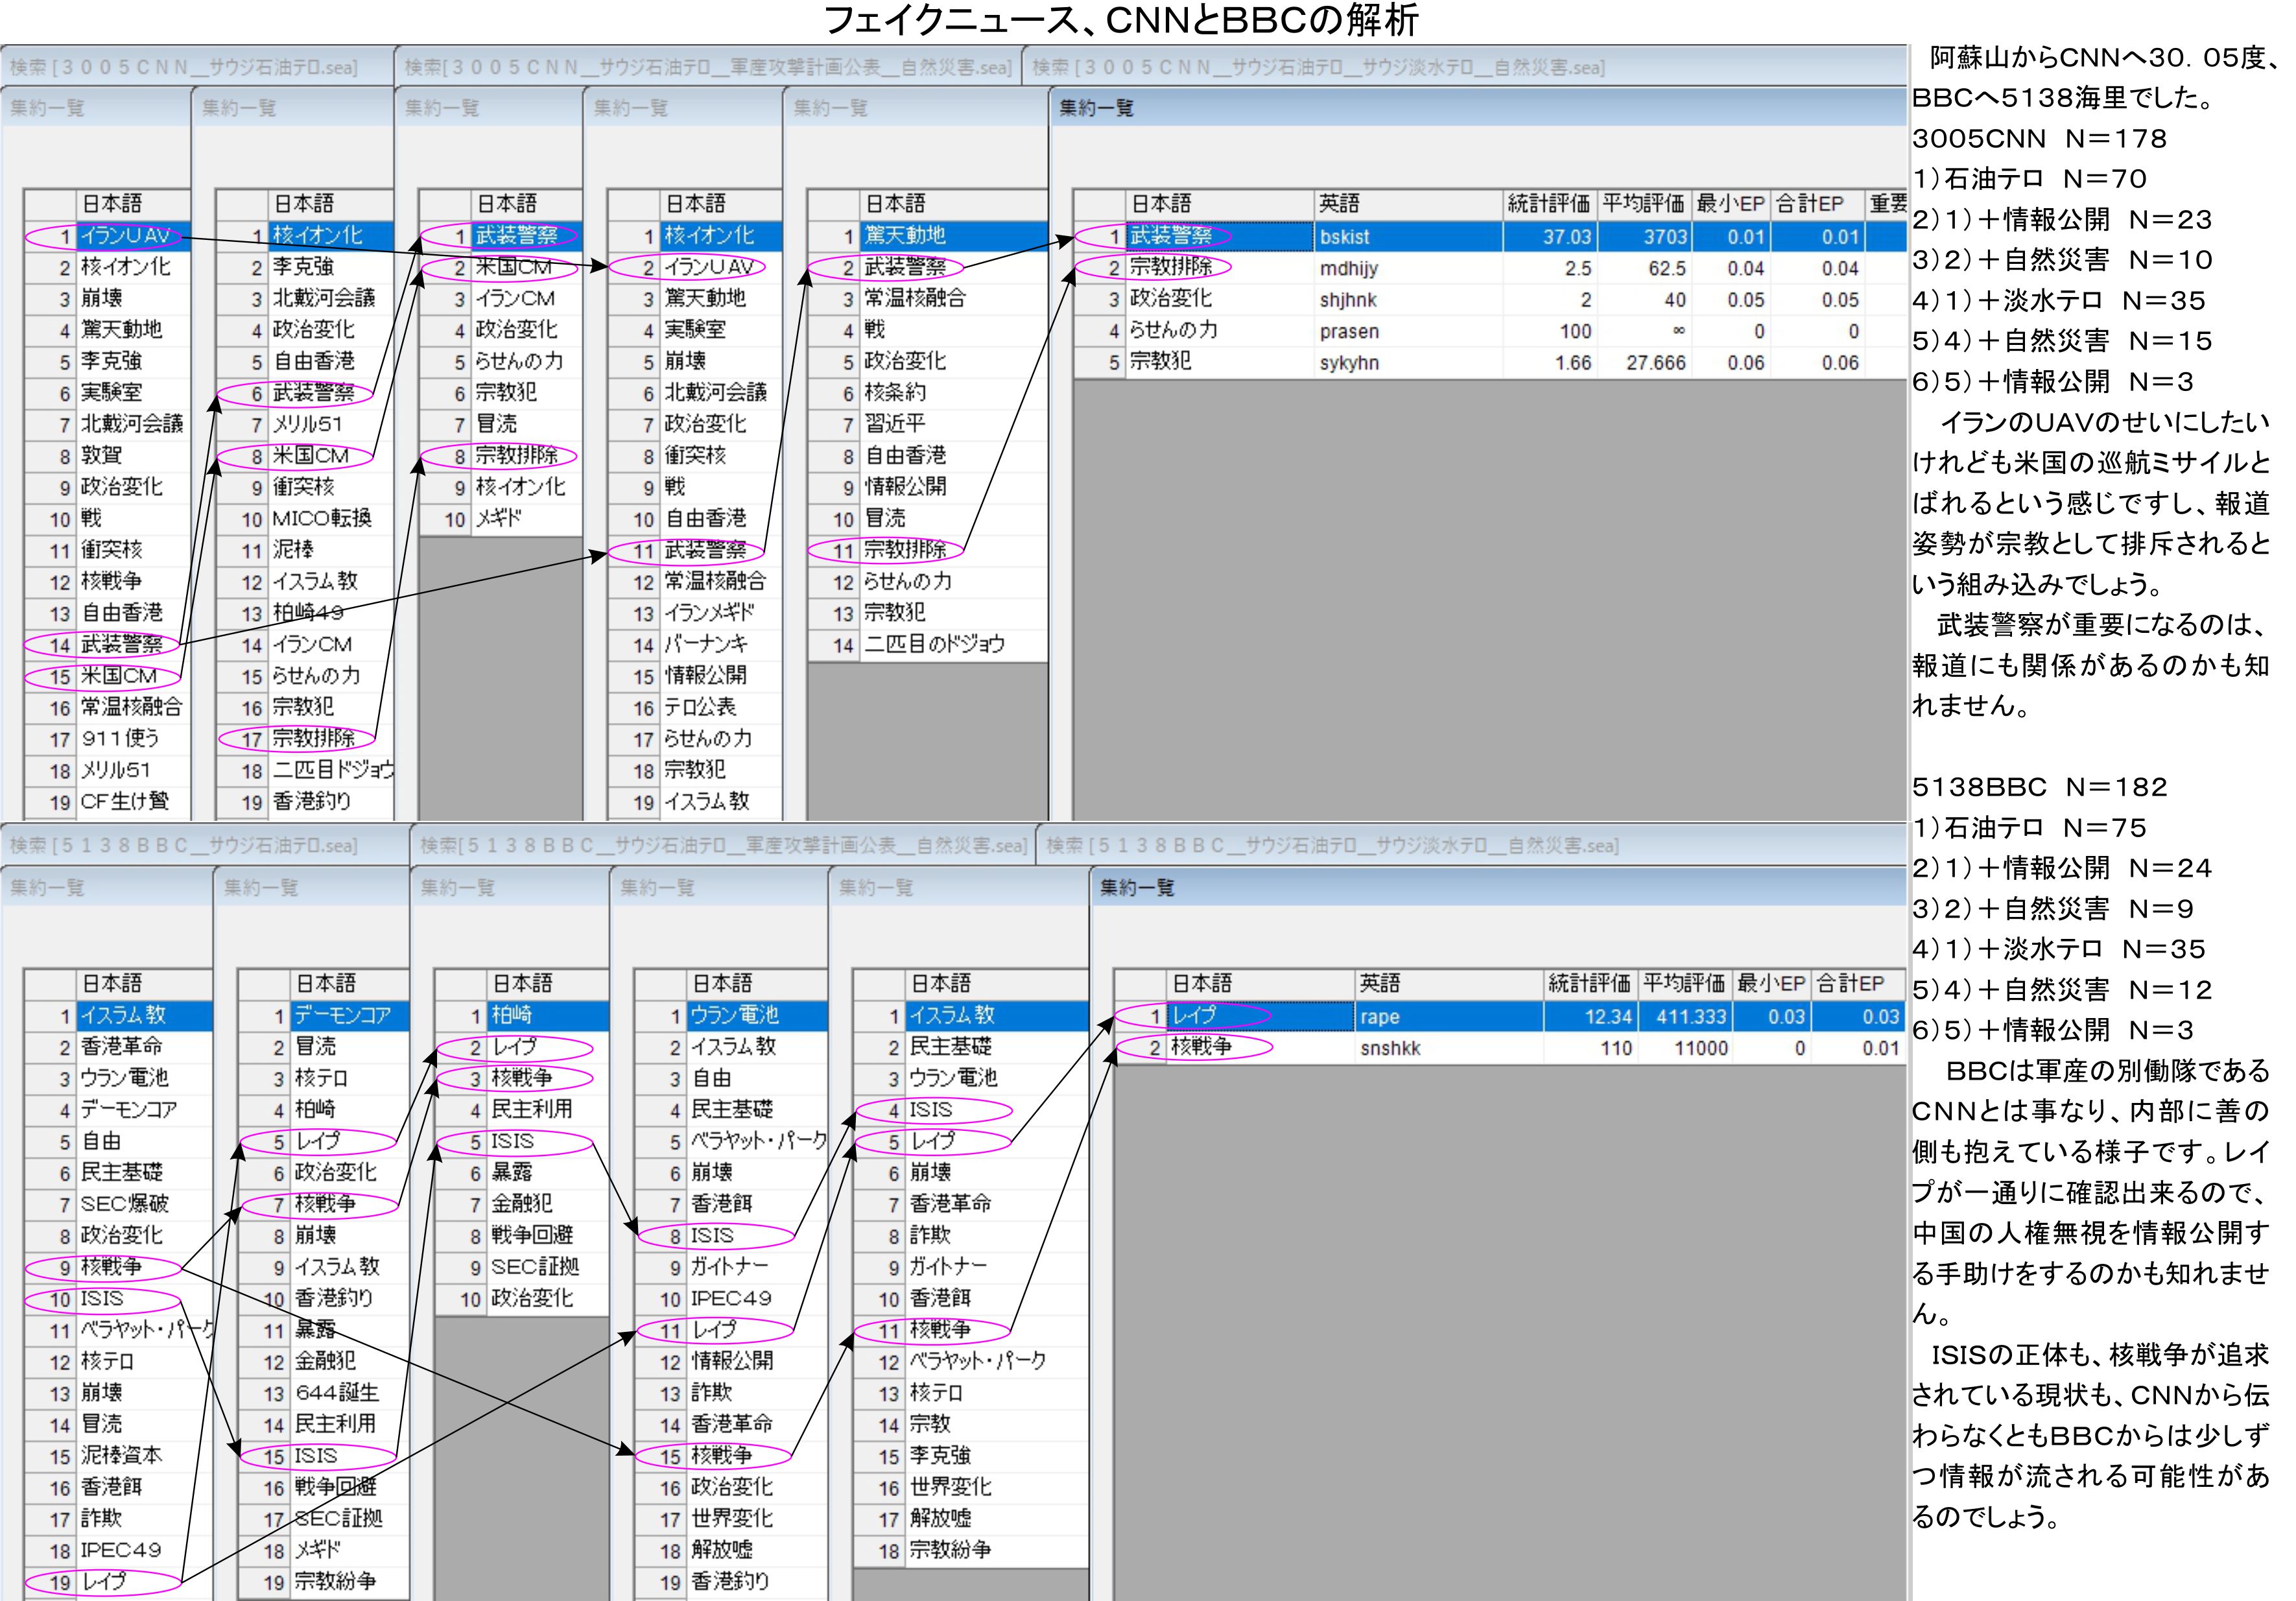Select the SEC爆破 row

(124, 1204)
